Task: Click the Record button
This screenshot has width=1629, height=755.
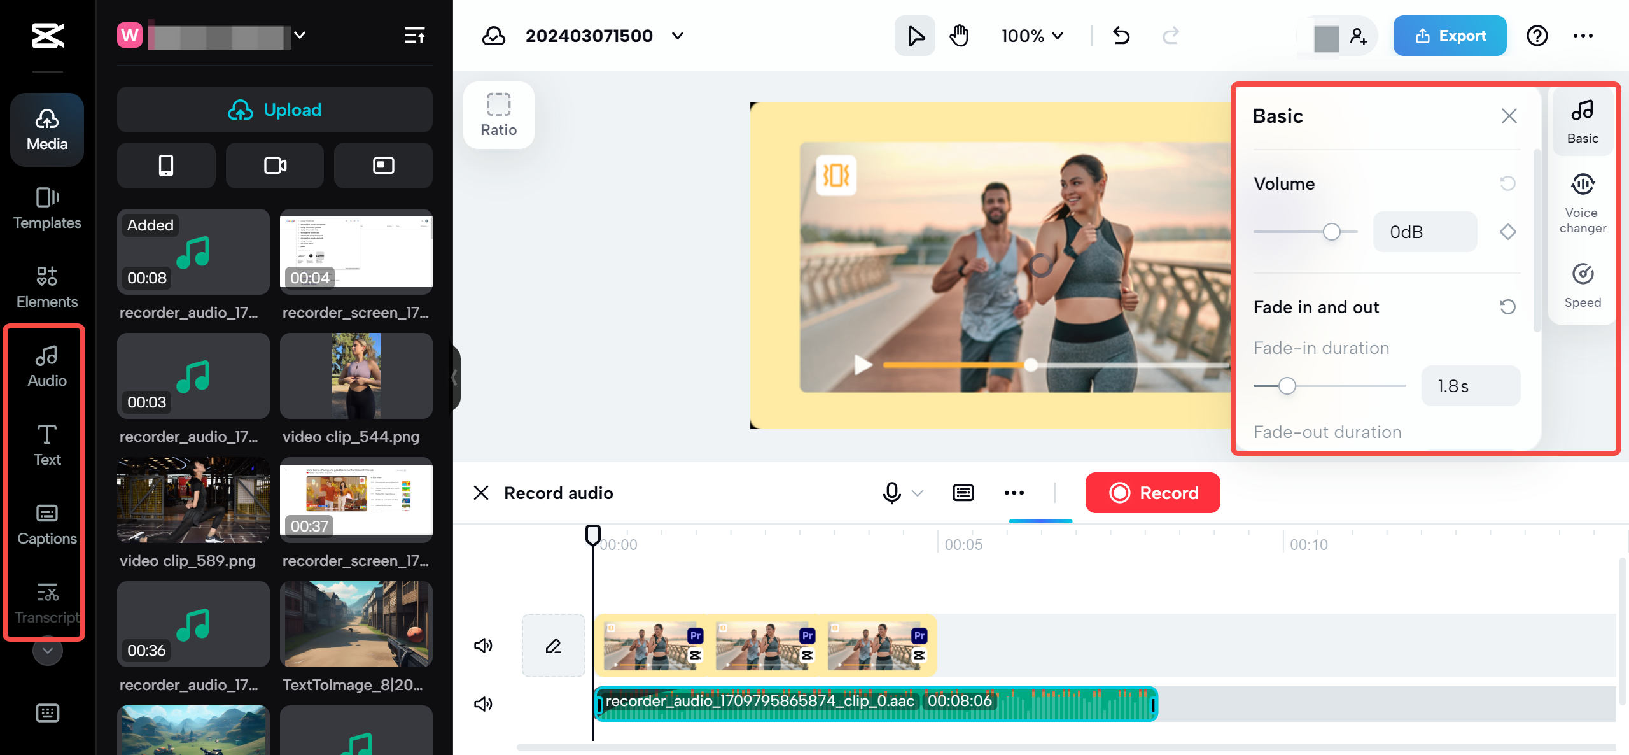Action: click(1152, 493)
